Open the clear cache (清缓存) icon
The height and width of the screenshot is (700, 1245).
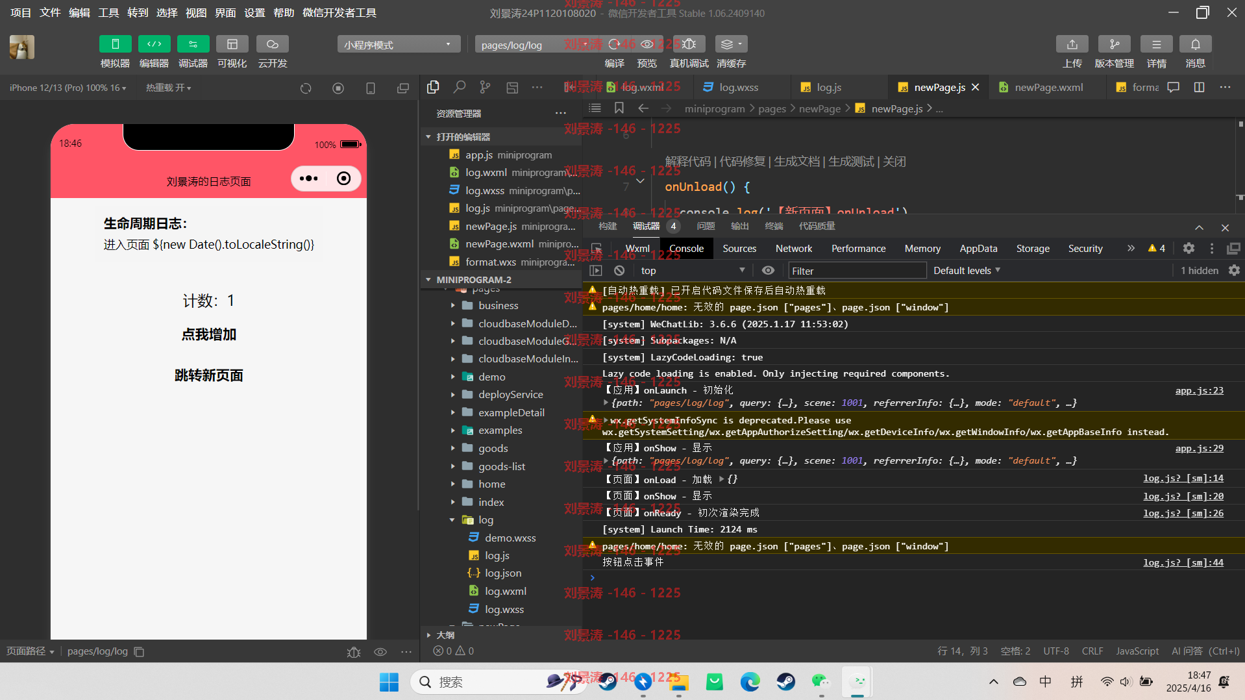click(x=731, y=44)
